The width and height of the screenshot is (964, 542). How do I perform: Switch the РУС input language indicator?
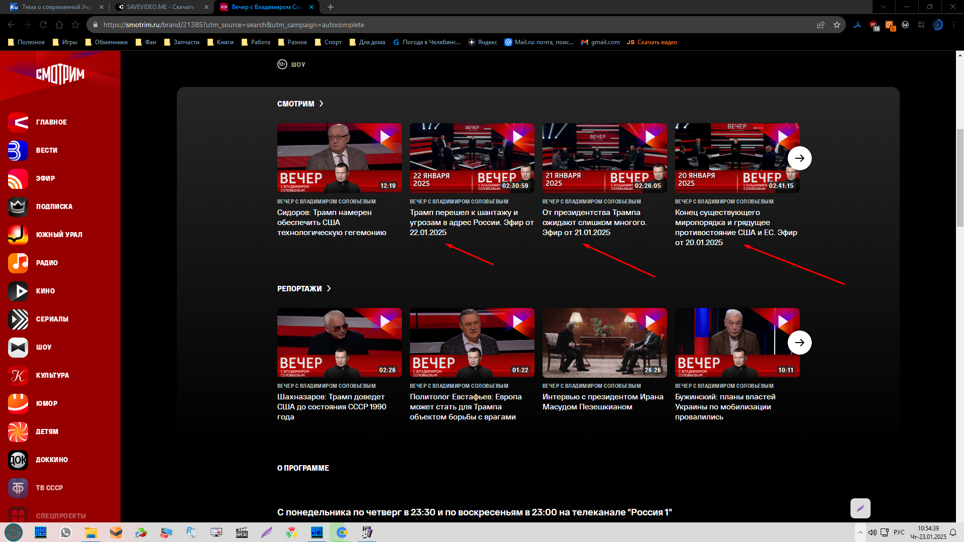[899, 532]
